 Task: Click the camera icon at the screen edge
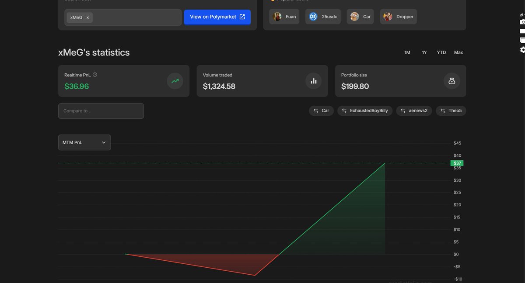click(522, 22)
